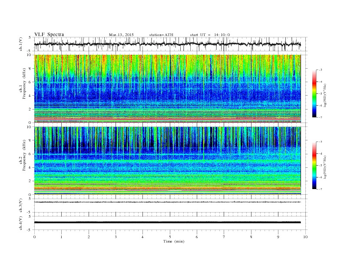Click the "-3" label on ch.1 color bar

[x=321, y=70]
